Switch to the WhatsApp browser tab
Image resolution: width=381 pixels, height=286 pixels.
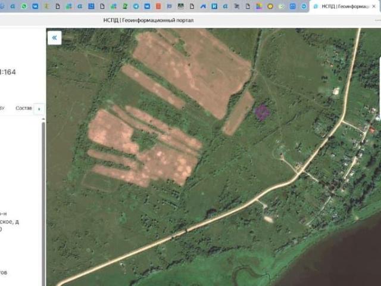pyautogui.click(x=24, y=7)
